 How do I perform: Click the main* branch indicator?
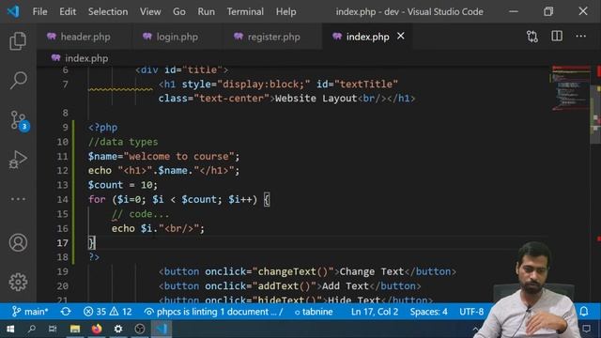click(x=30, y=312)
